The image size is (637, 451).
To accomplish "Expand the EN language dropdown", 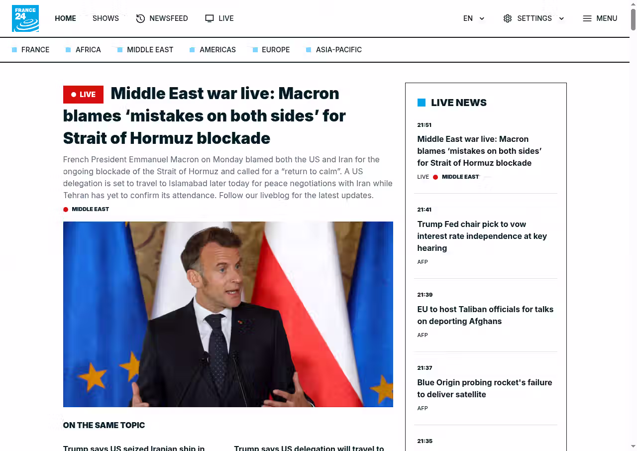I will (x=474, y=18).
